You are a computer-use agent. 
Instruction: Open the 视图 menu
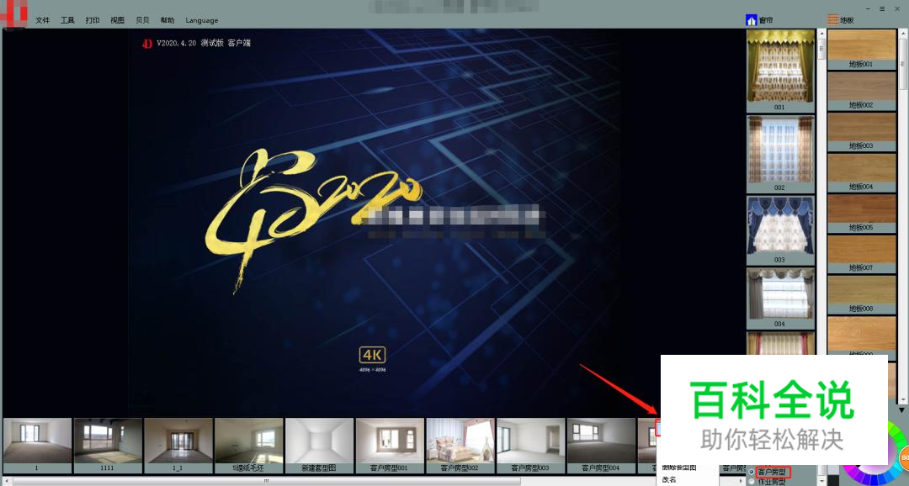pyautogui.click(x=117, y=20)
